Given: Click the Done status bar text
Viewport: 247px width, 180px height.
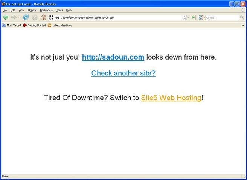Looking at the screenshot, I should [5, 176].
